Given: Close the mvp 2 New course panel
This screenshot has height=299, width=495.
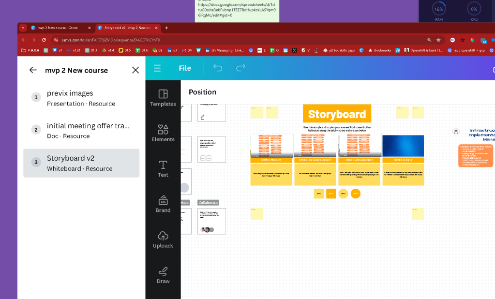Looking at the screenshot, I should [135, 70].
